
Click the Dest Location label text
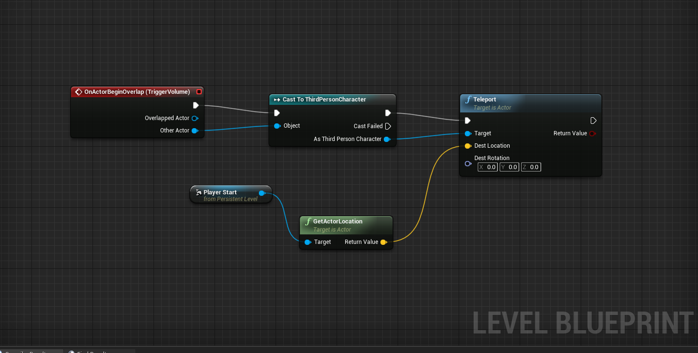tap(492, 146)
